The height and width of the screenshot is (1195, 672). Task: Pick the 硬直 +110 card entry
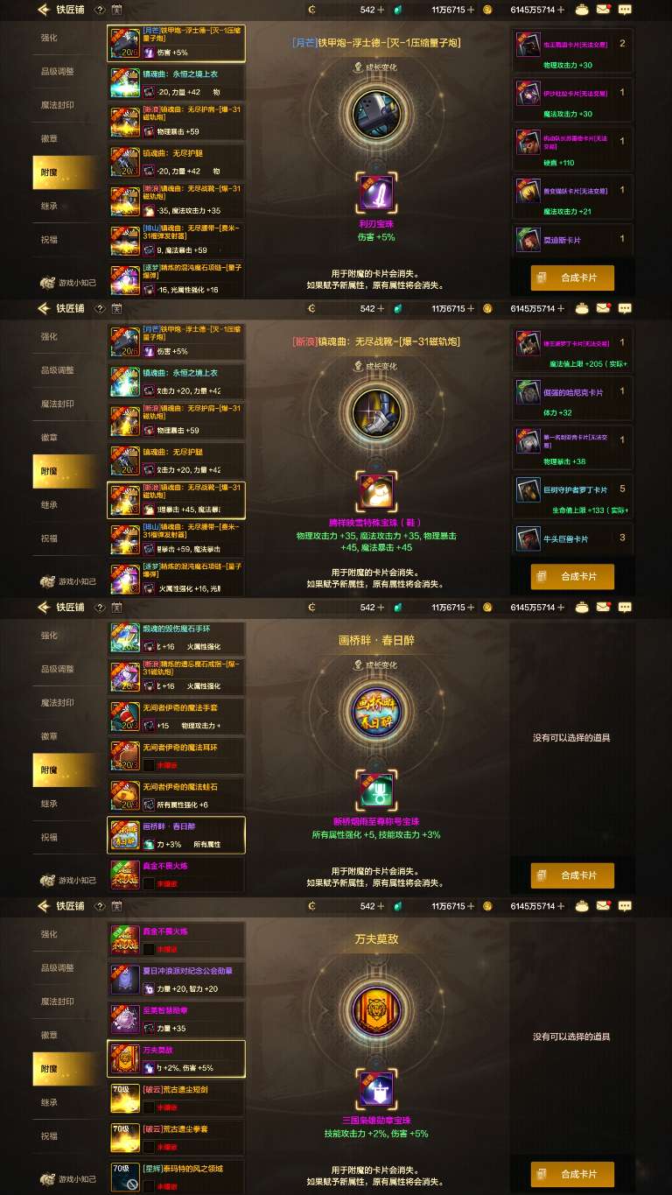(572, 146)
